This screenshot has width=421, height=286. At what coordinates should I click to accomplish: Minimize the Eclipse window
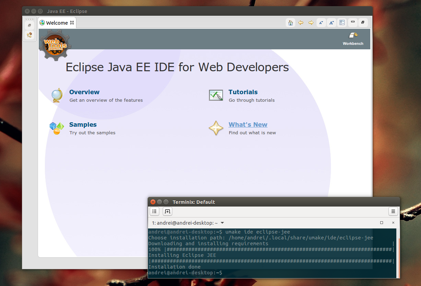[34, 11]
